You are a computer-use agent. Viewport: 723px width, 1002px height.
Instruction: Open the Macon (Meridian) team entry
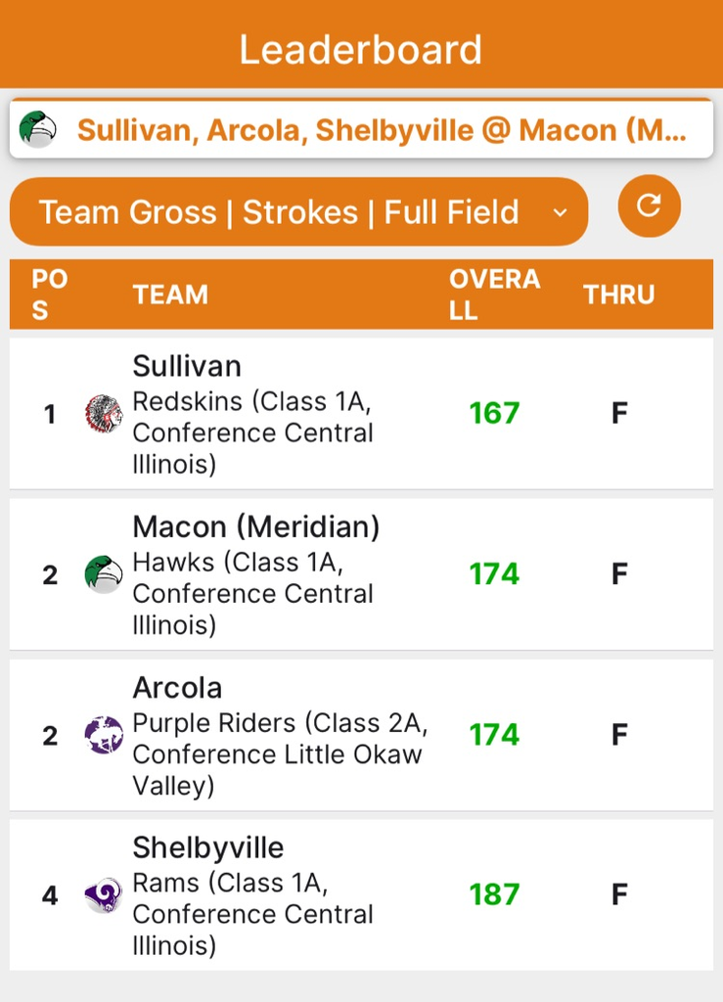coord(256,527)
